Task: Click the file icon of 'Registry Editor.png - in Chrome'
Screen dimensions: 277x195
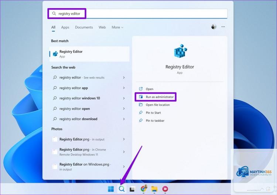Action: (x=55, y=152)
